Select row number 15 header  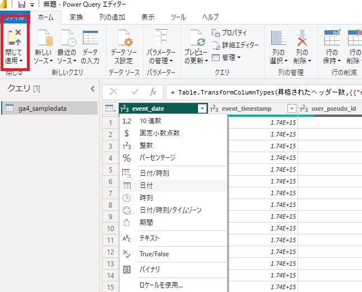[110, 287]
